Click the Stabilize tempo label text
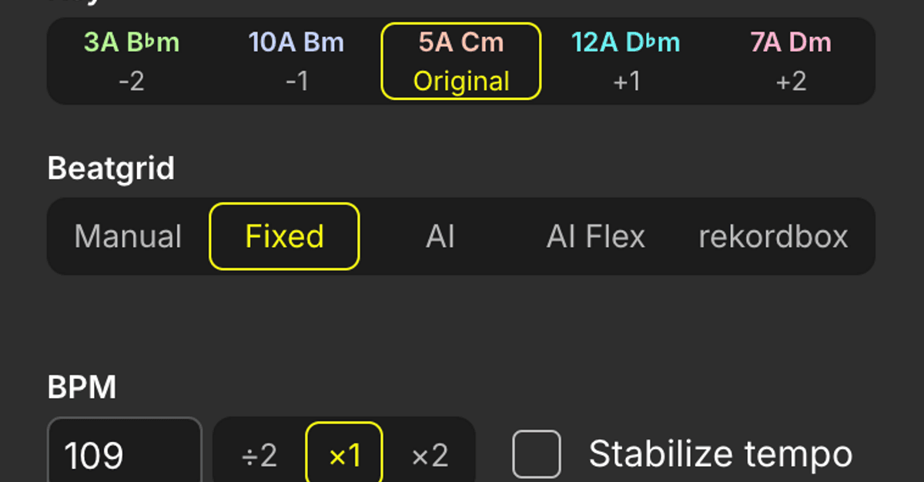Viewport: 924px width, 482px height. (721, 454)
